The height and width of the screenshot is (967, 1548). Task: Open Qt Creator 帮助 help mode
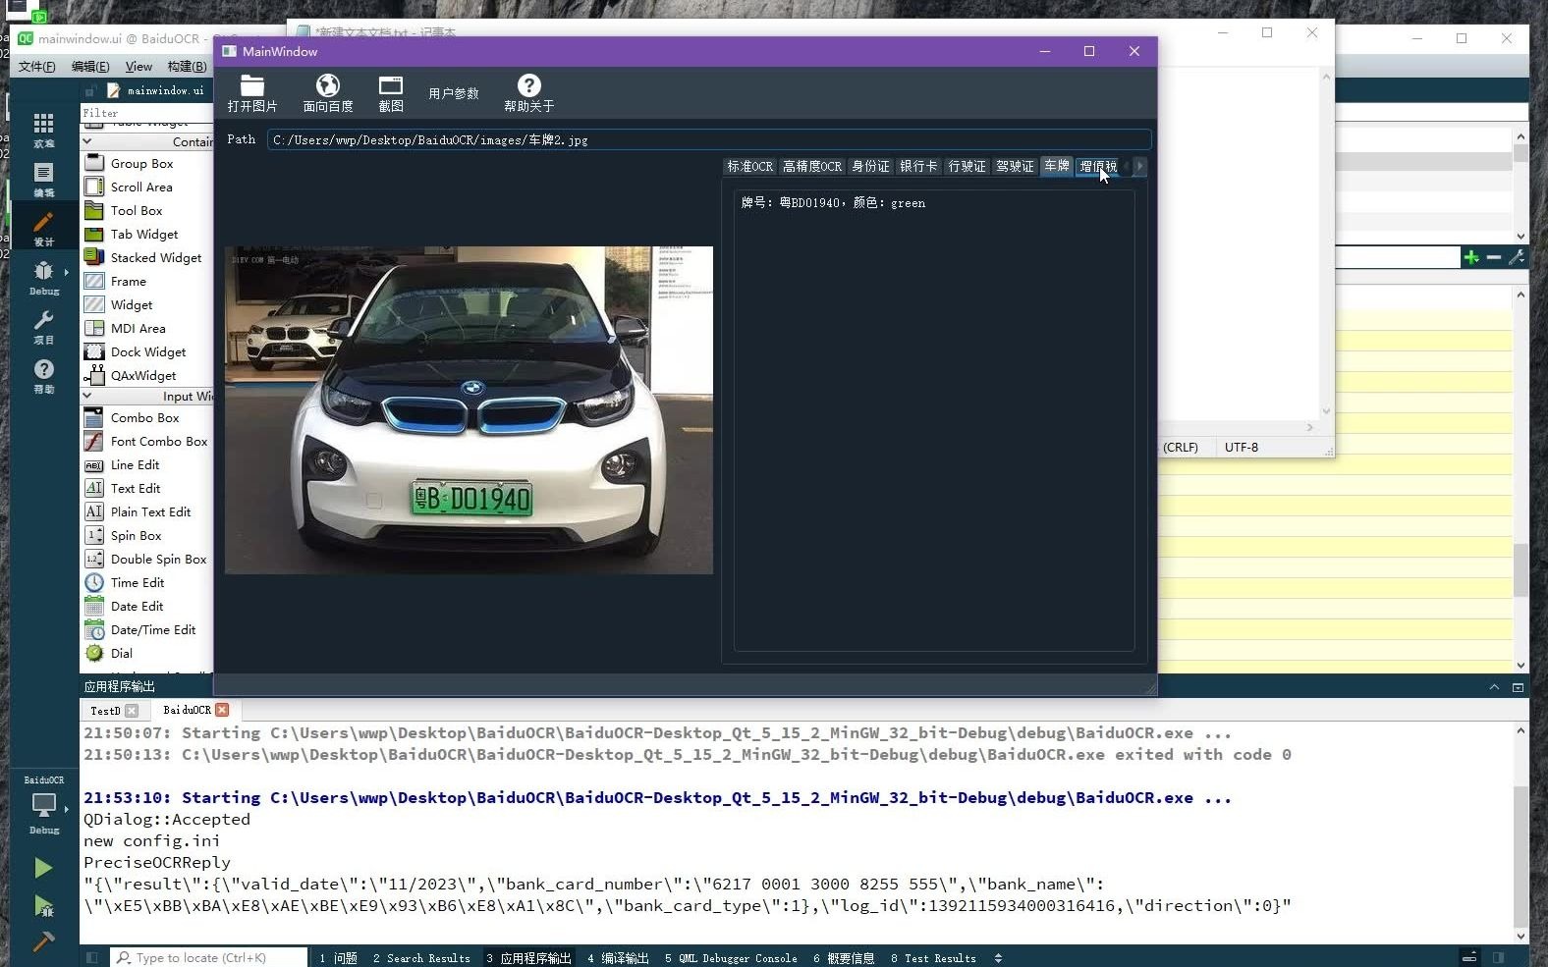(x=44, y=376)
